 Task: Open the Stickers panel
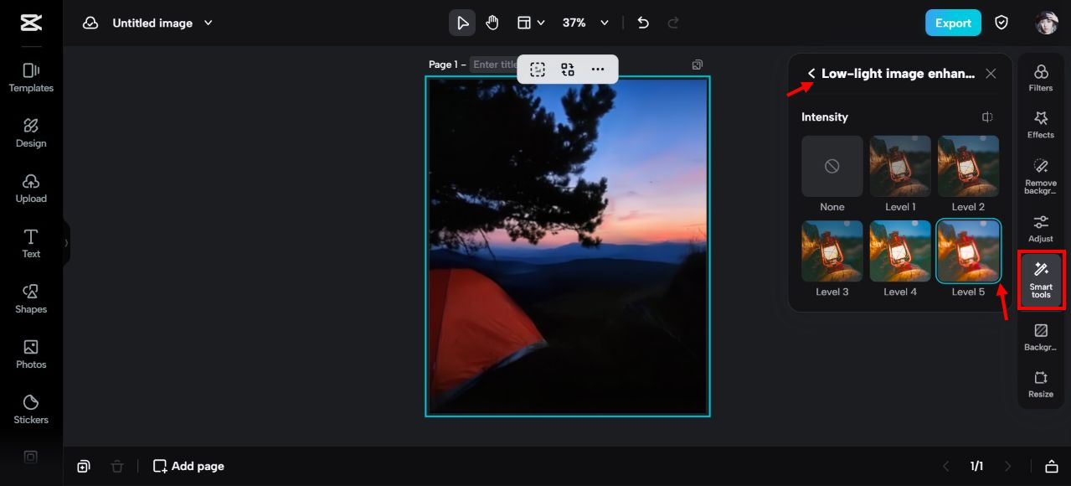click(x=31, y=410)
